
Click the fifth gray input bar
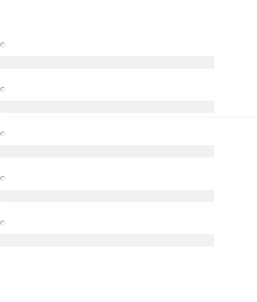pos(107,240)
